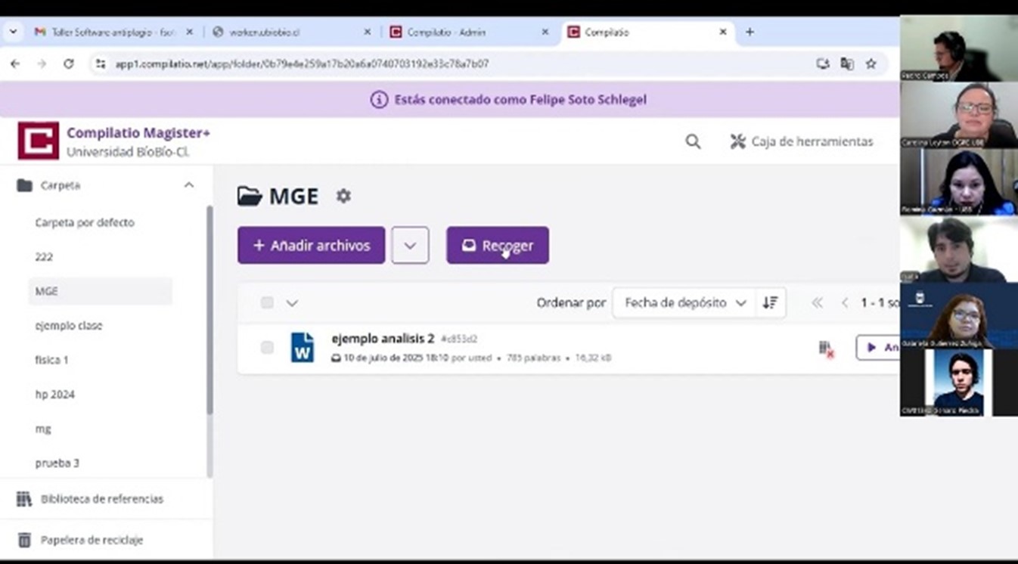Click the translate page icon
The image size is (1018, 564).
[847, 64]
